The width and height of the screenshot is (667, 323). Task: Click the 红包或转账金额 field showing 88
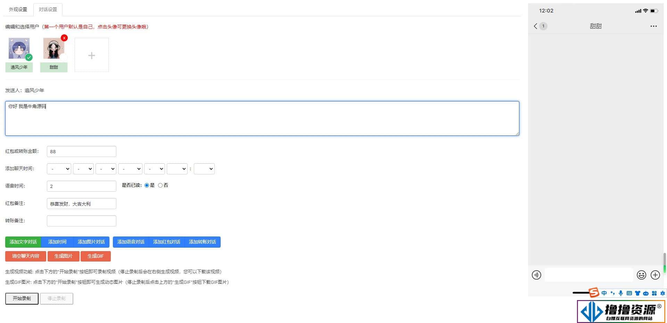(x=82, y=151)
